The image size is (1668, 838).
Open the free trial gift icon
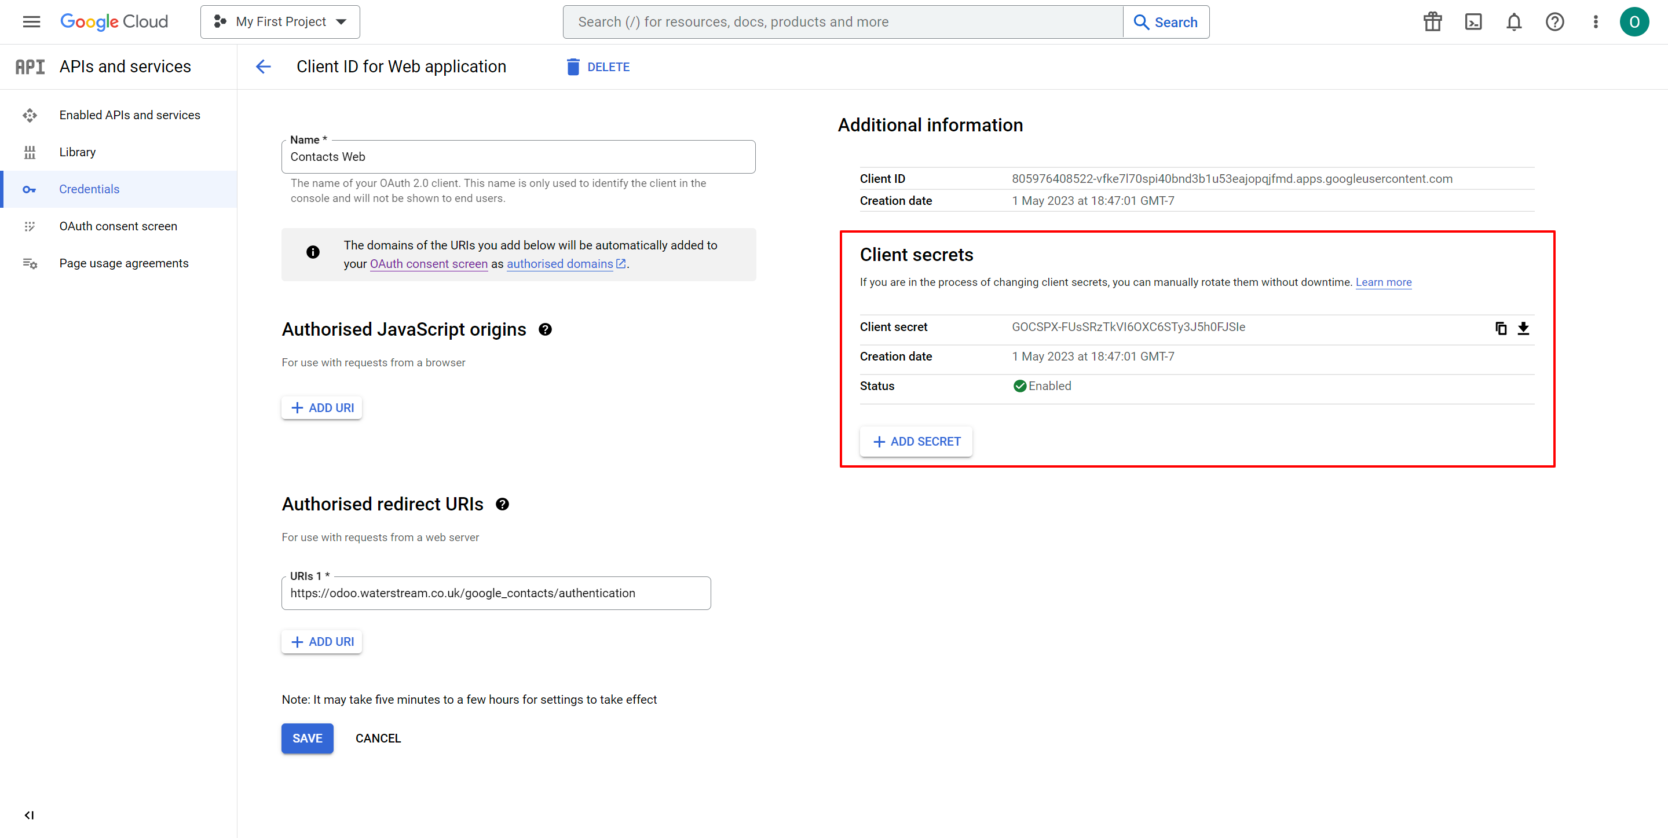coord(1432,22)
